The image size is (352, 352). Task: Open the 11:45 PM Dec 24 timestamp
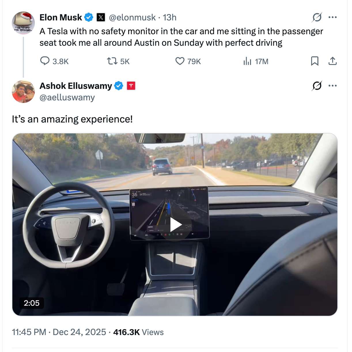59,332
